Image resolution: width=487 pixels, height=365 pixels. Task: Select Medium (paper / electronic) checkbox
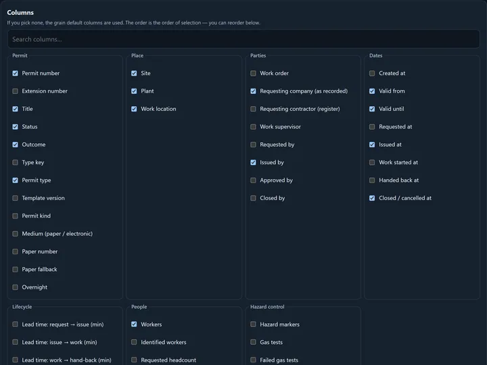(15, 234)
